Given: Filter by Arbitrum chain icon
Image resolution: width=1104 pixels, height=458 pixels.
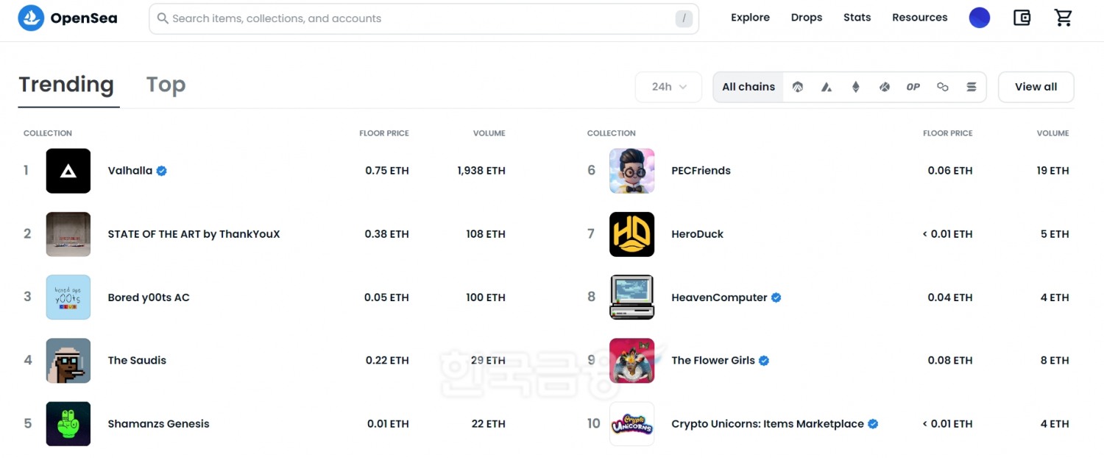Looking at the screenshot, I should (798, 87).
